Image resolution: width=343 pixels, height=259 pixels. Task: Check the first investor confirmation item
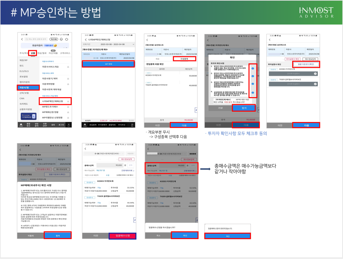(x=253, y=68)
